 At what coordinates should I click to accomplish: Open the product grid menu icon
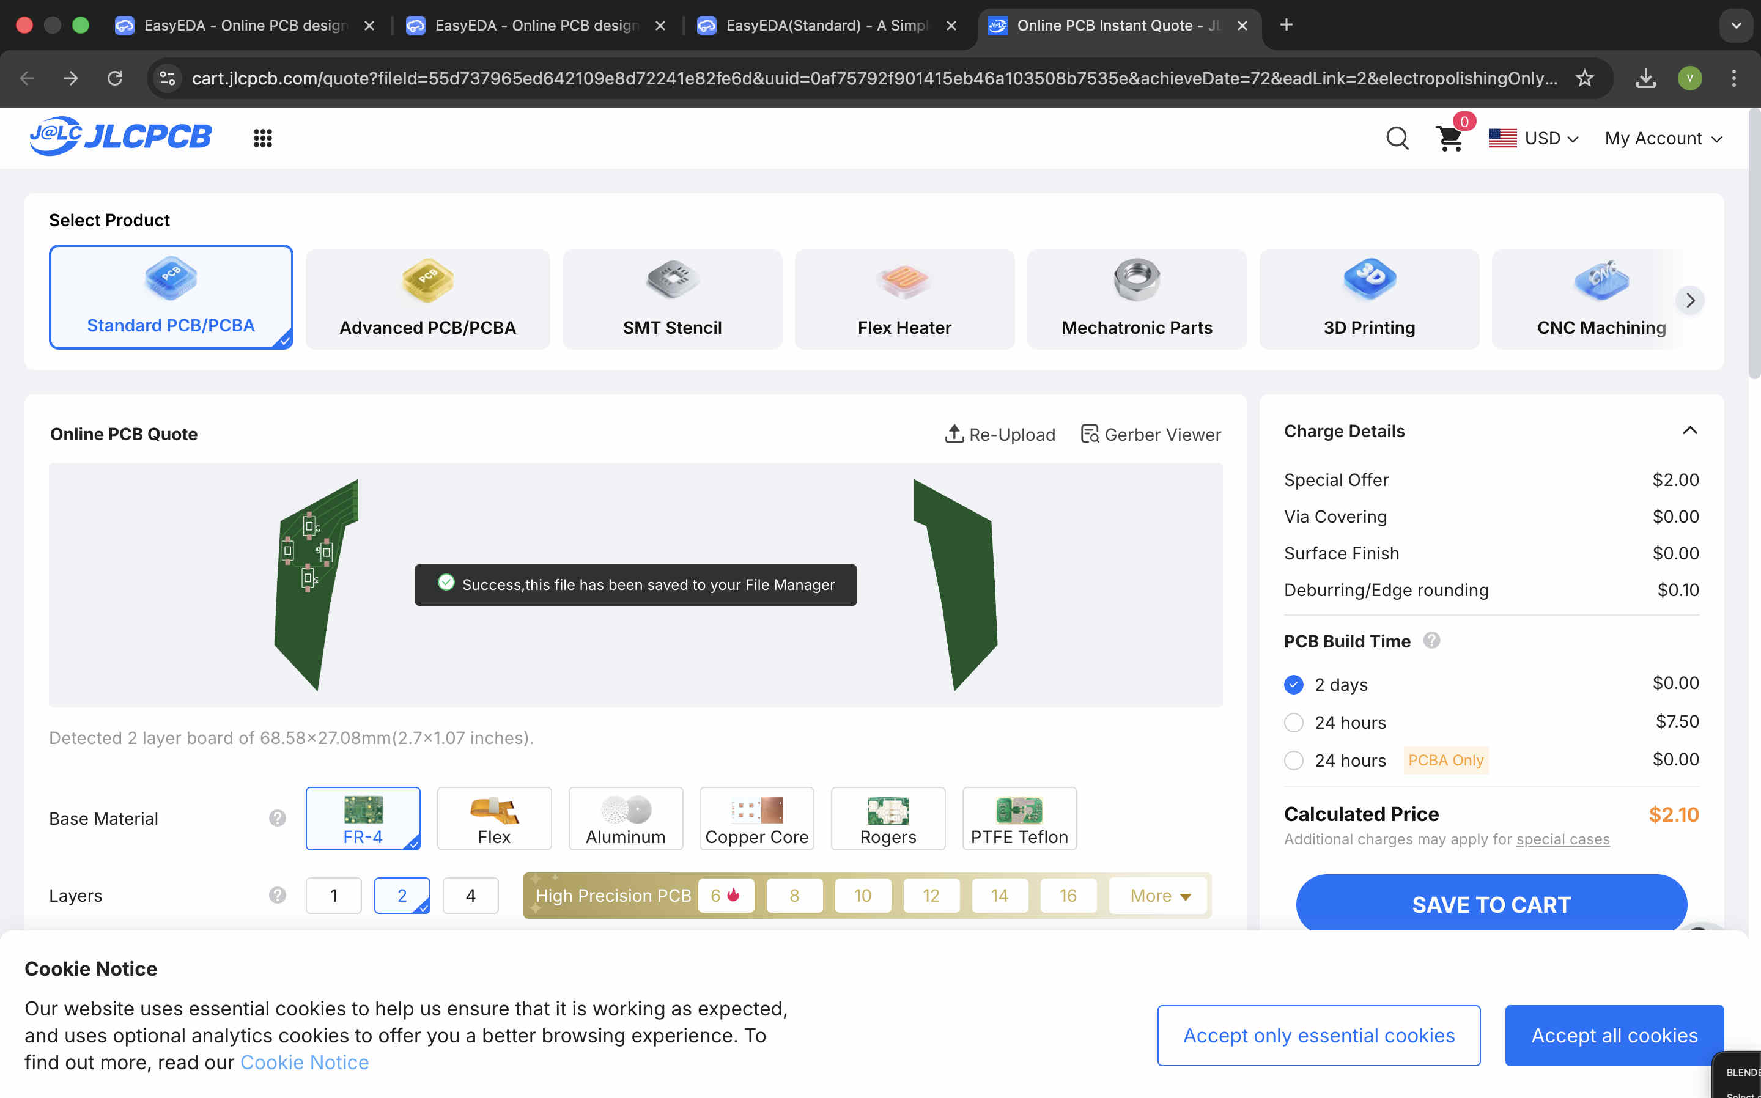[x=262, y=138]
